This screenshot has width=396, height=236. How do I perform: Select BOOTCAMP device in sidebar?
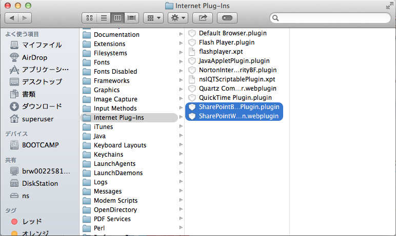click(34, 145)
